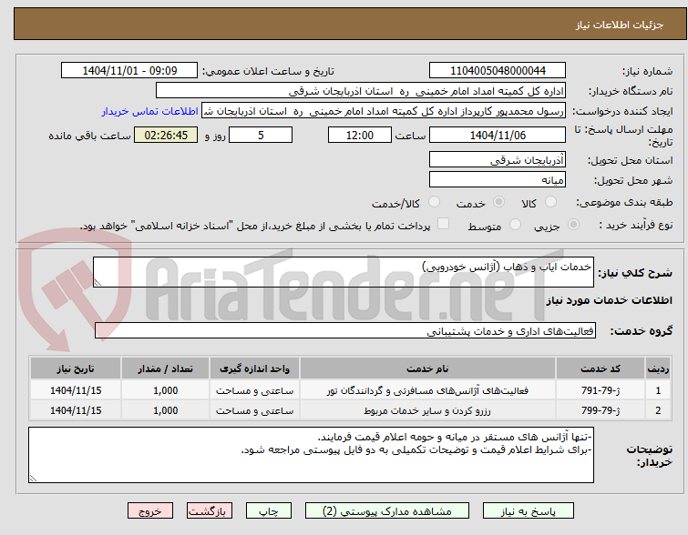Click the quantity cell 1,000 in row 2
This screenshot has height=535, width=688.
[166, 410]
